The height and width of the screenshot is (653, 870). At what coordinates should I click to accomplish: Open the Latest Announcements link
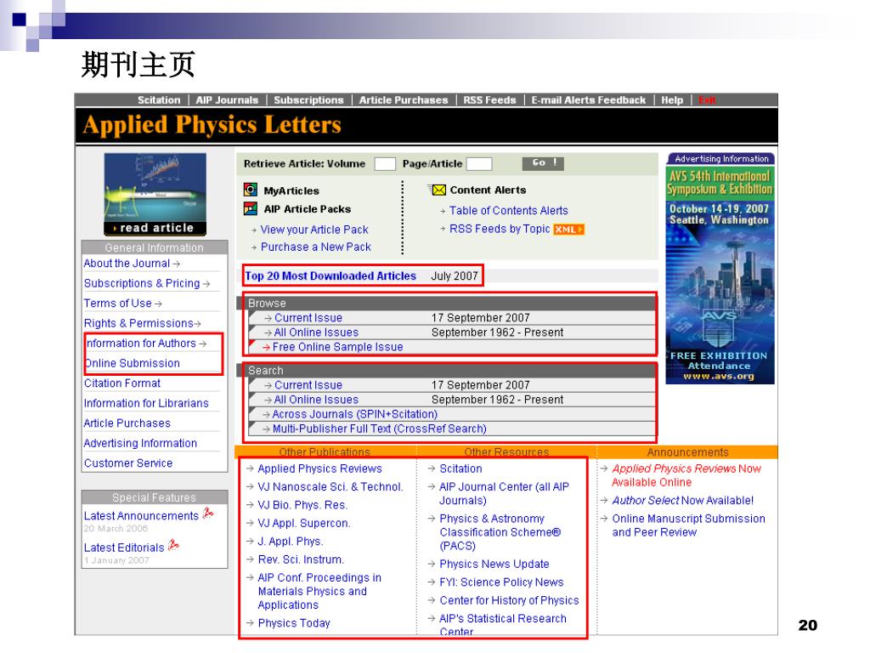(x=141, y=516)
